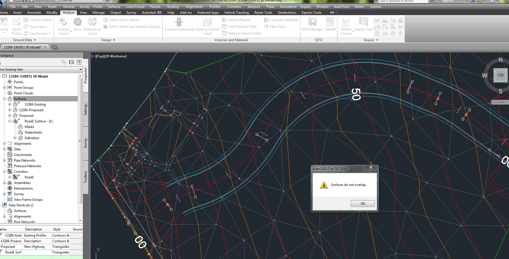The height and width of the screenshot is (259, 509).
Task: Switch to Vehicle Tracking tab
Action: click(236, 13)
